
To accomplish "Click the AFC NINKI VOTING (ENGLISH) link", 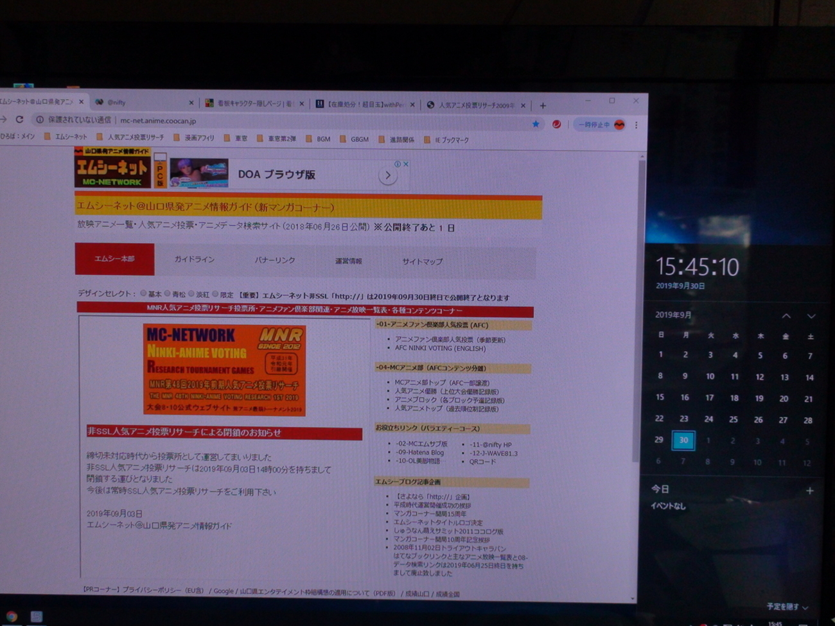I will [x=440, y=348].
